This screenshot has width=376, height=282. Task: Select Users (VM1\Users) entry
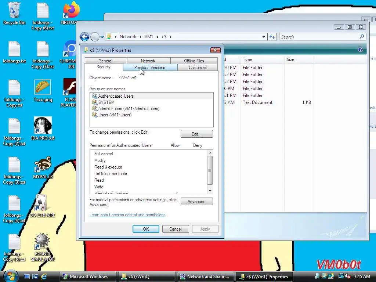click(x=152, y=115)
